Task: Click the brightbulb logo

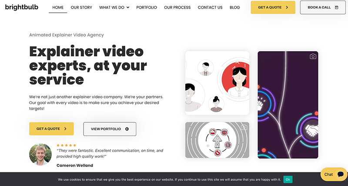Action: point(21,7)
